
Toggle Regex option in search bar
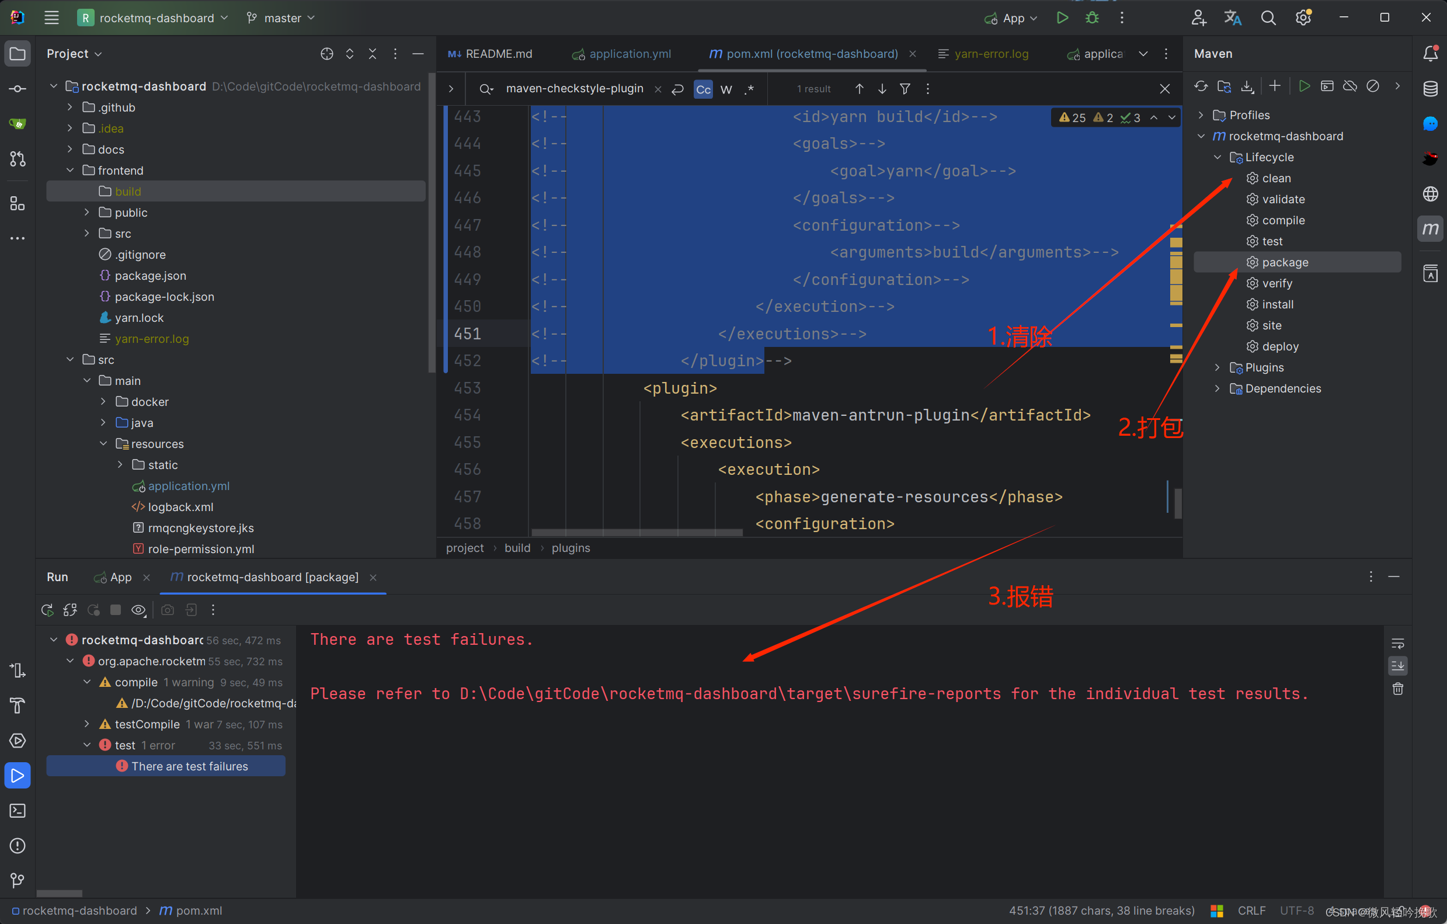[x=749, y=89]
